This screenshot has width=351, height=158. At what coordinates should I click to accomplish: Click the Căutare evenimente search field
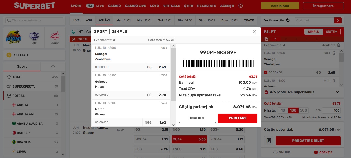(x=34, y=20)
